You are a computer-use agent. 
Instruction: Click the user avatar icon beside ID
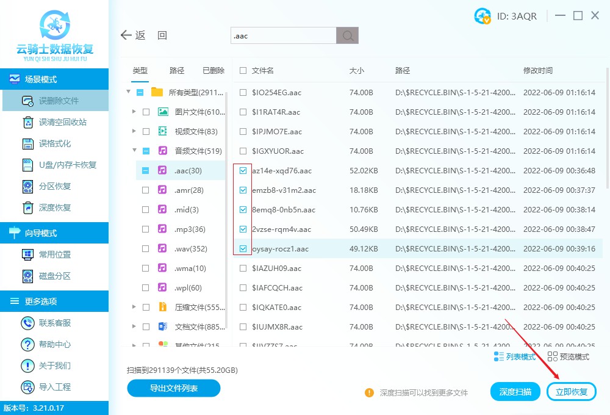(x=483, y=16)
